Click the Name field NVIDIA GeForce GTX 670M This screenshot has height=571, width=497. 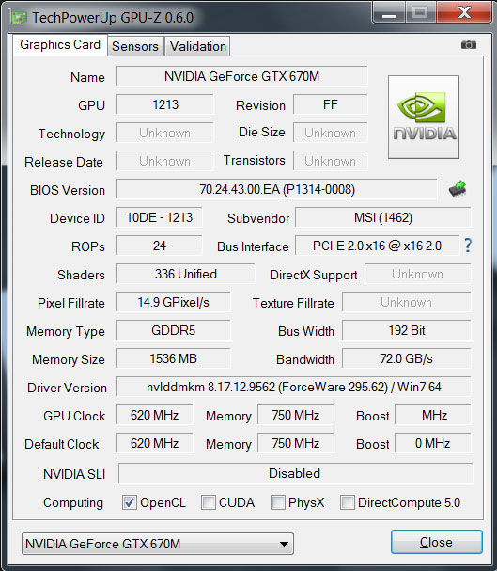pos(241,76)
